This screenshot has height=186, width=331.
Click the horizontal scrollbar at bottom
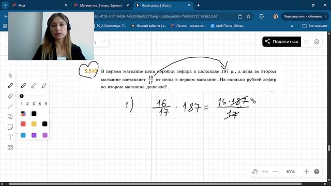tap(155, 184)
